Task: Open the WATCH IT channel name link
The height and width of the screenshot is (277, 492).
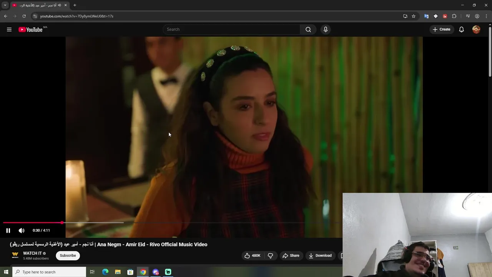Action: (32, 253)
